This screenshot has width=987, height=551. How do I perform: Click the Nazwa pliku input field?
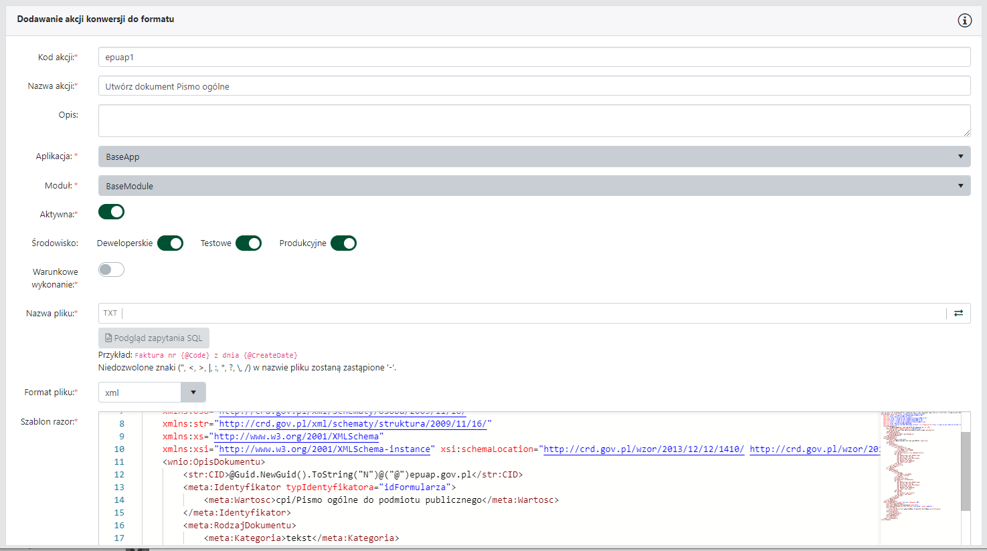pos(534,313)
